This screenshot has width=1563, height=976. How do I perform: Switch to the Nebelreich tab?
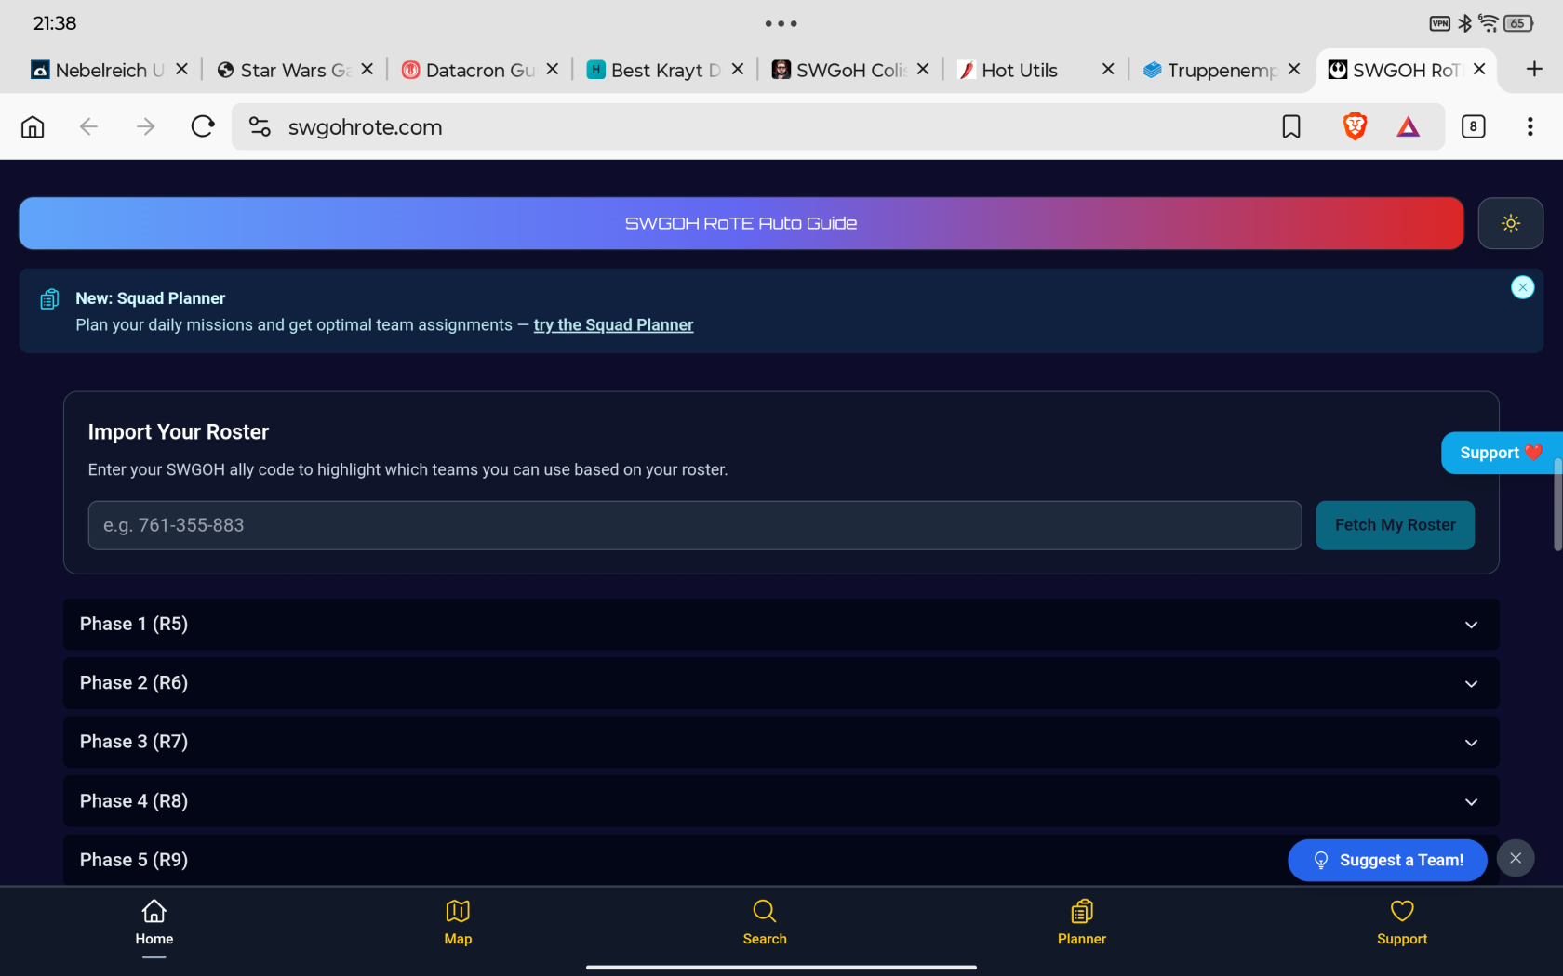point(98,70)
